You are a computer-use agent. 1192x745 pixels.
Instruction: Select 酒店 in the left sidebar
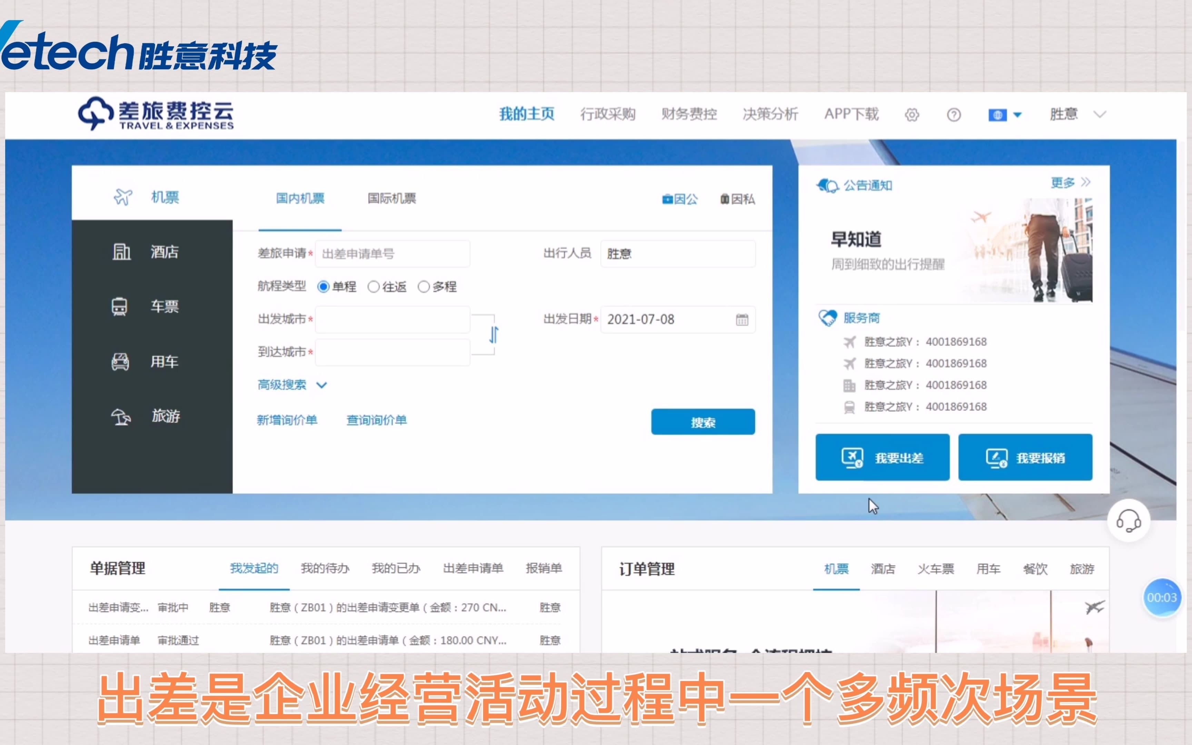(x=152, y=252)
